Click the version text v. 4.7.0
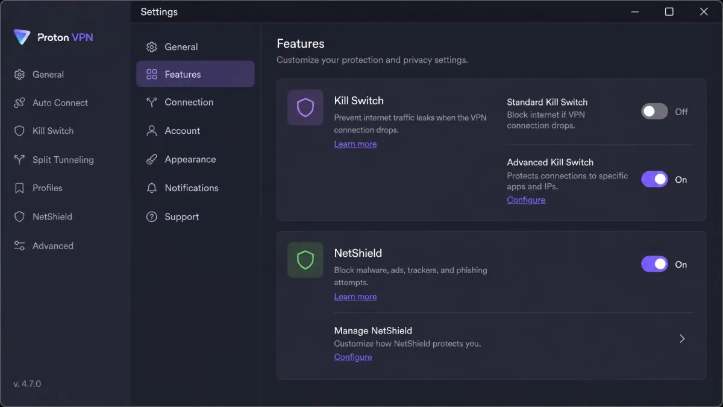Viewport: 723px width, 407px height. [27, 384]
